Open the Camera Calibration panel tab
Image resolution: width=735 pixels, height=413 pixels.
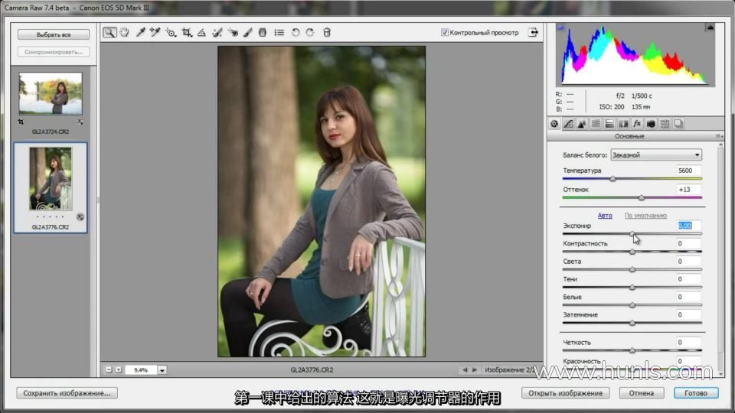(x=651, y=124)
